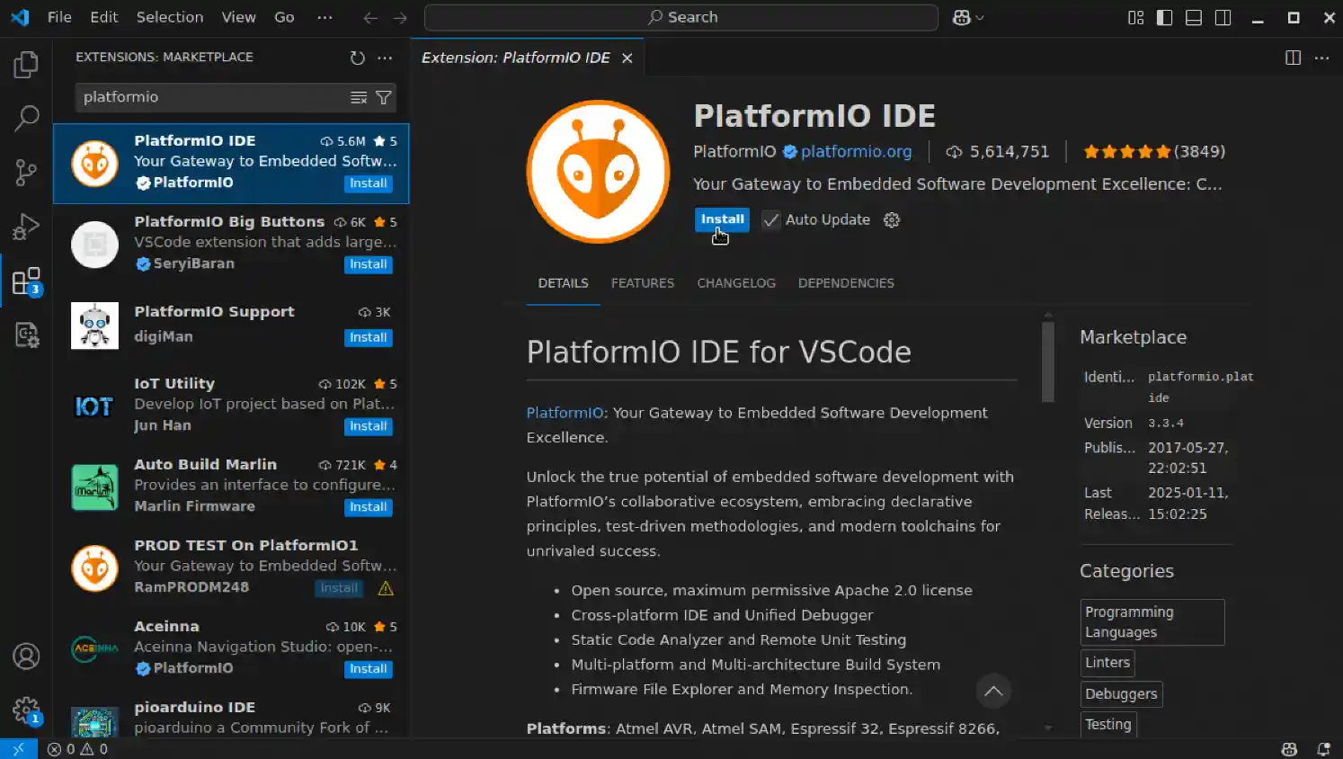Image resolution: width=1343 pixels, height=759 pixels.
Task: Open the Edit menu
Action: [104, 17]
